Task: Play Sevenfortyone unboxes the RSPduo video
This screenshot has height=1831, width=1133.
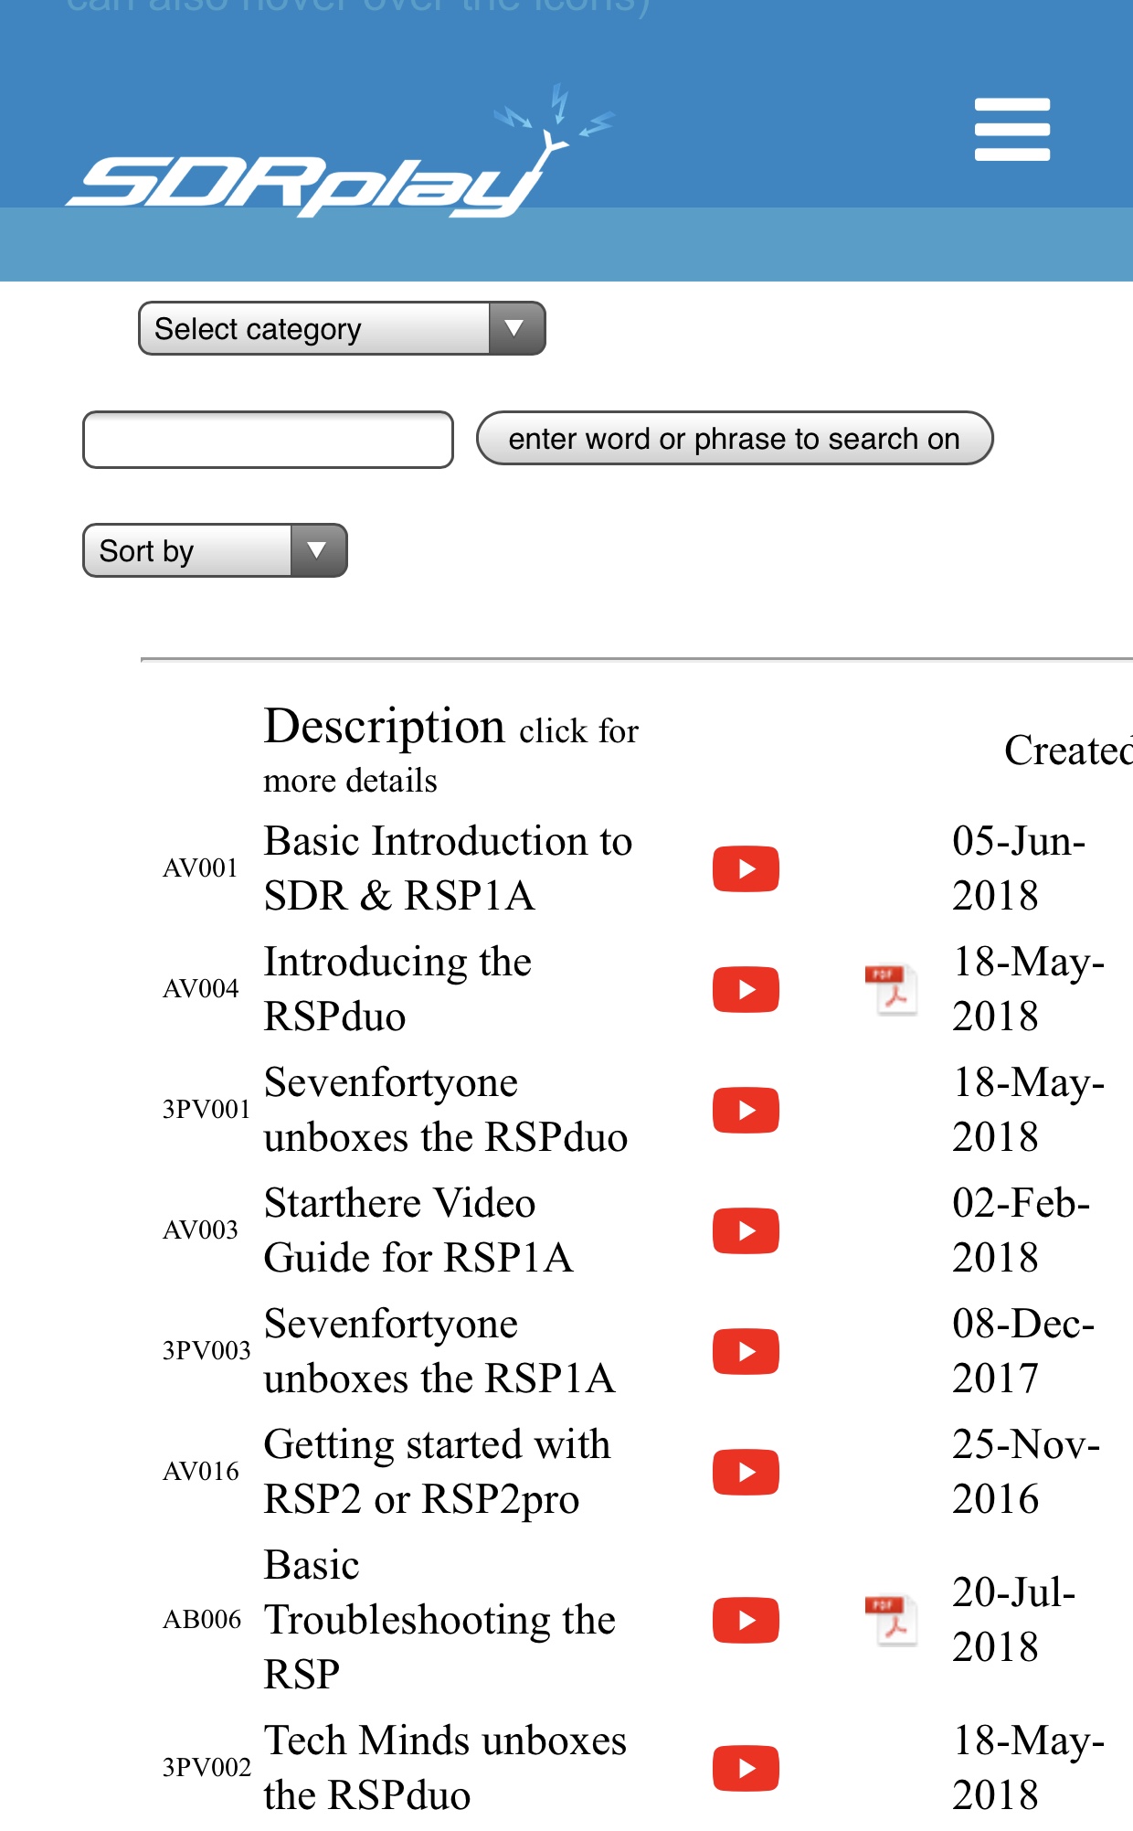Action: pos(746,1110)
